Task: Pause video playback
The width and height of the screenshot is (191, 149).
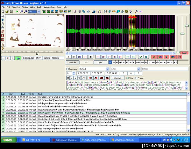Action: tap(12, 58)
